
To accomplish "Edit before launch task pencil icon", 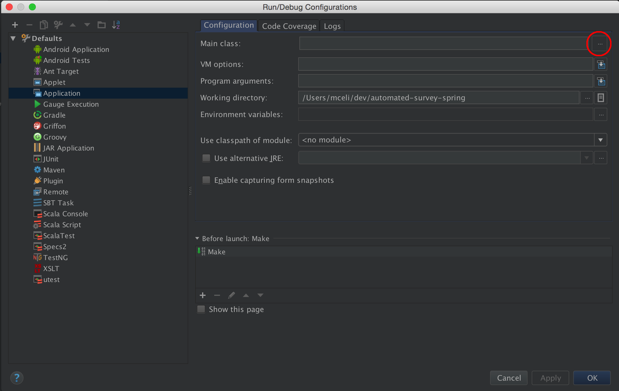I will pos(232,295).
